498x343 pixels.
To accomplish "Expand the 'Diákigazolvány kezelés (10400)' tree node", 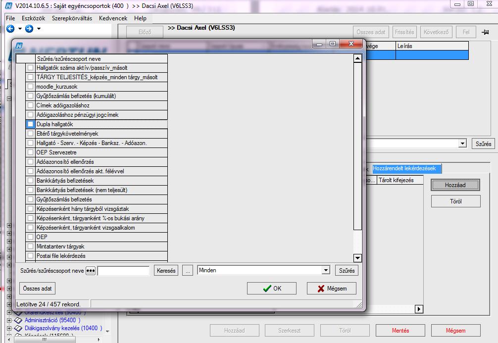I will coord(9,328).
